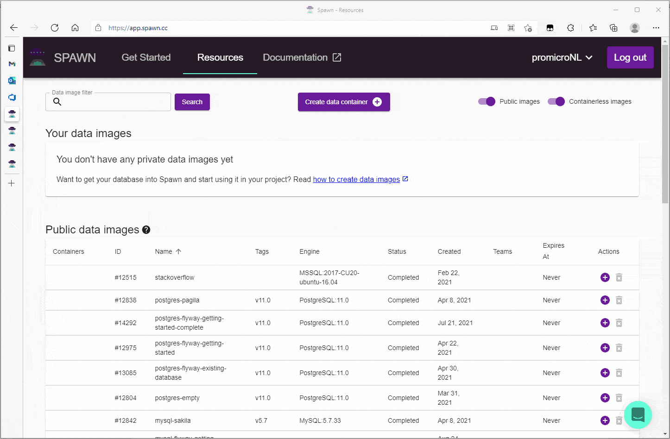Open the Resources tab

[220, 57]
